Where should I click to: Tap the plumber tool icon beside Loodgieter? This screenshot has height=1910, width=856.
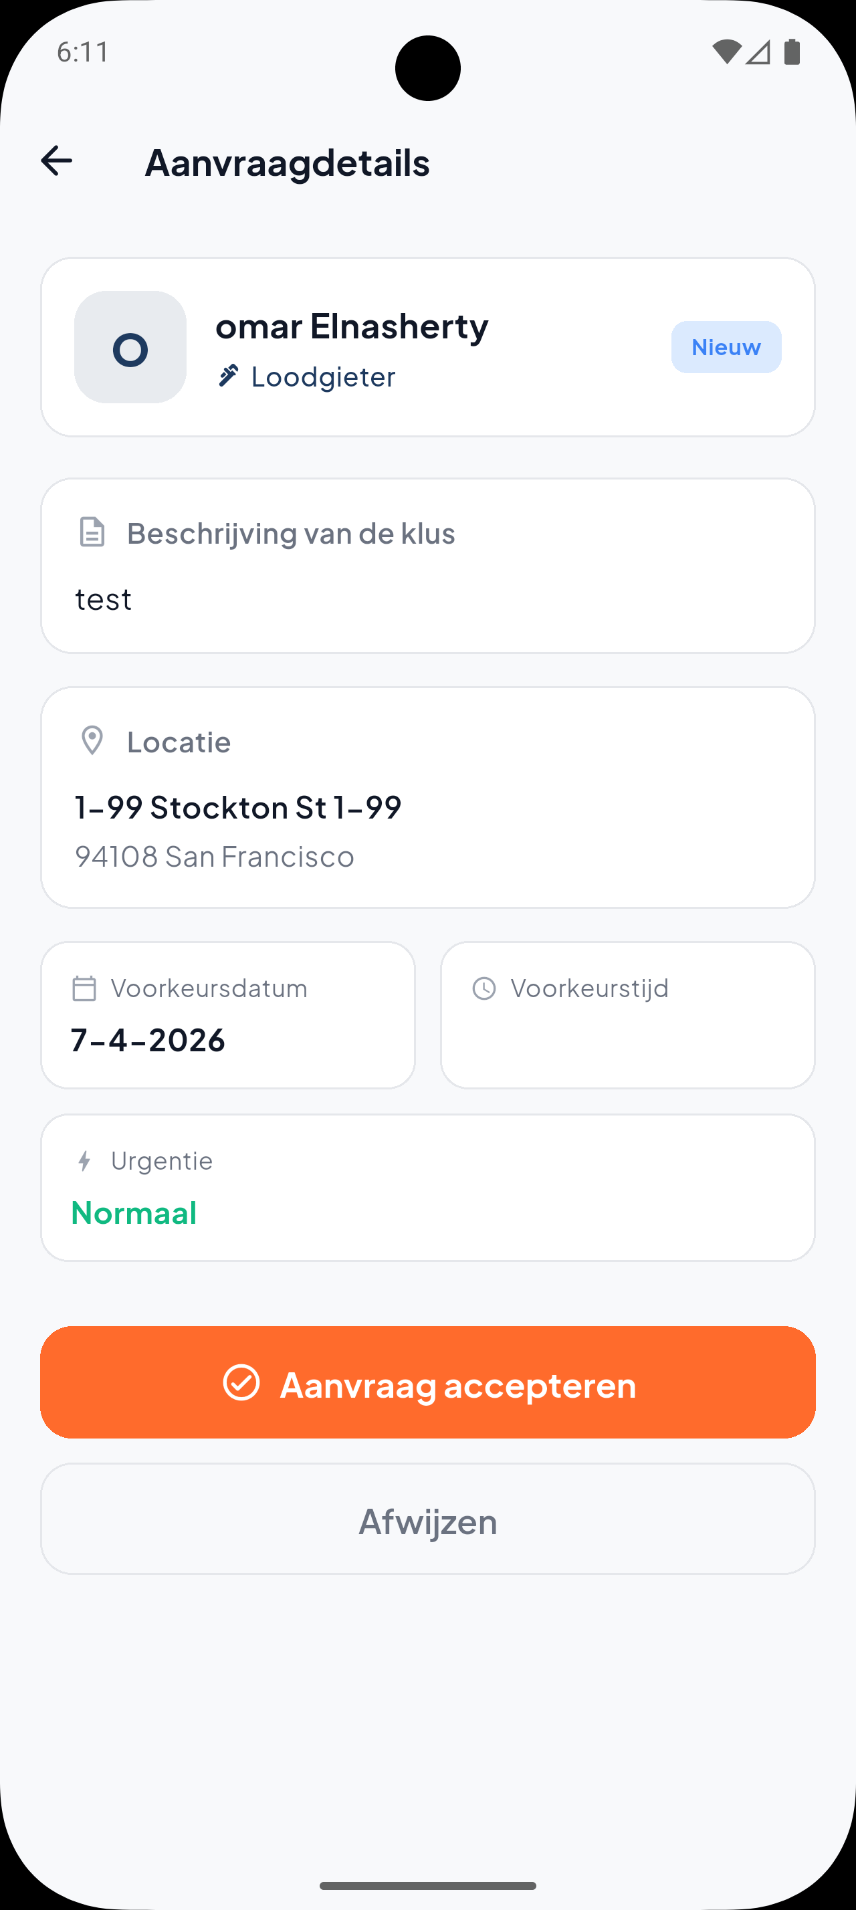[x=228, y=376]
